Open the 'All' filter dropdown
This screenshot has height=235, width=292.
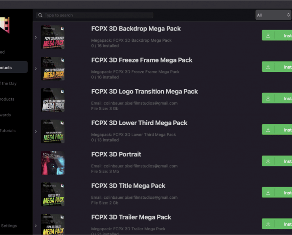pos(273,15)
